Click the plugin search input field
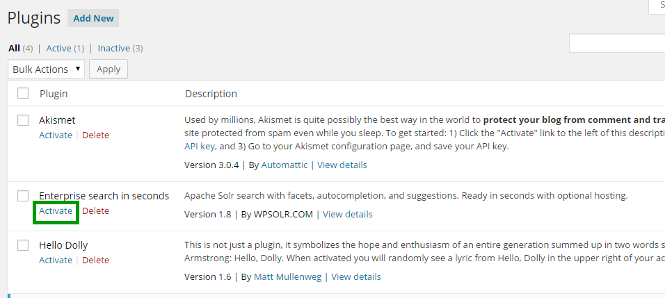Image resolution: width=665 pixels, height=298 pixels. 617,44
